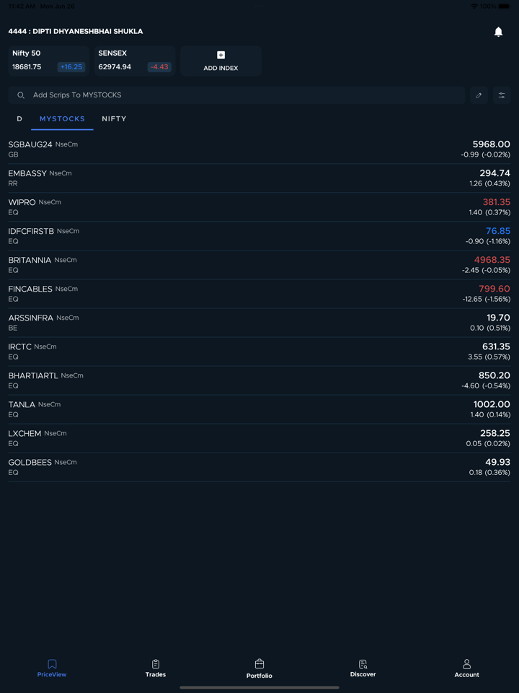
Task: Open the filter sliders settings icon
Action: click(502, 95)
